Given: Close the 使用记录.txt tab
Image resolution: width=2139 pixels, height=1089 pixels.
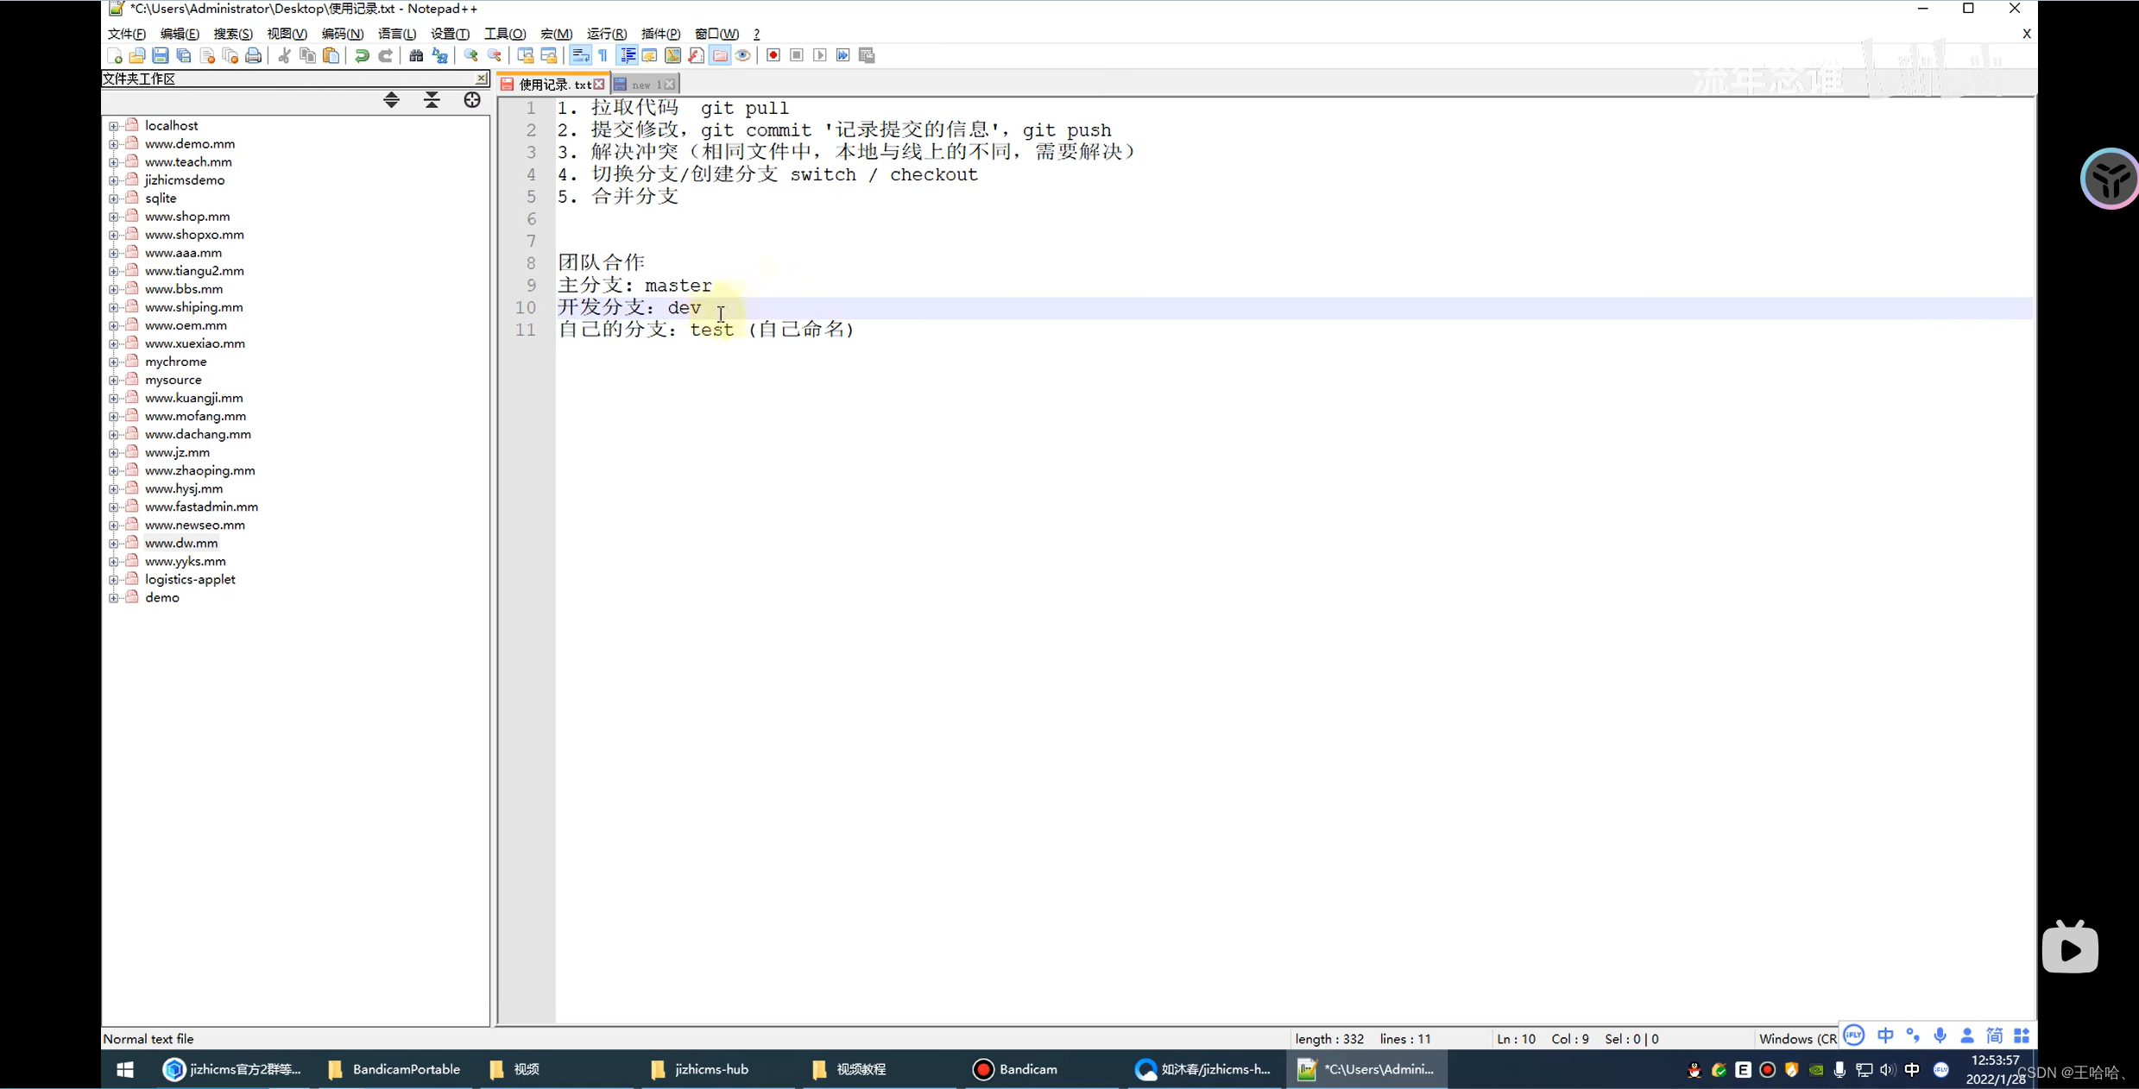Looking at the screenshot, I should [599, 84].
